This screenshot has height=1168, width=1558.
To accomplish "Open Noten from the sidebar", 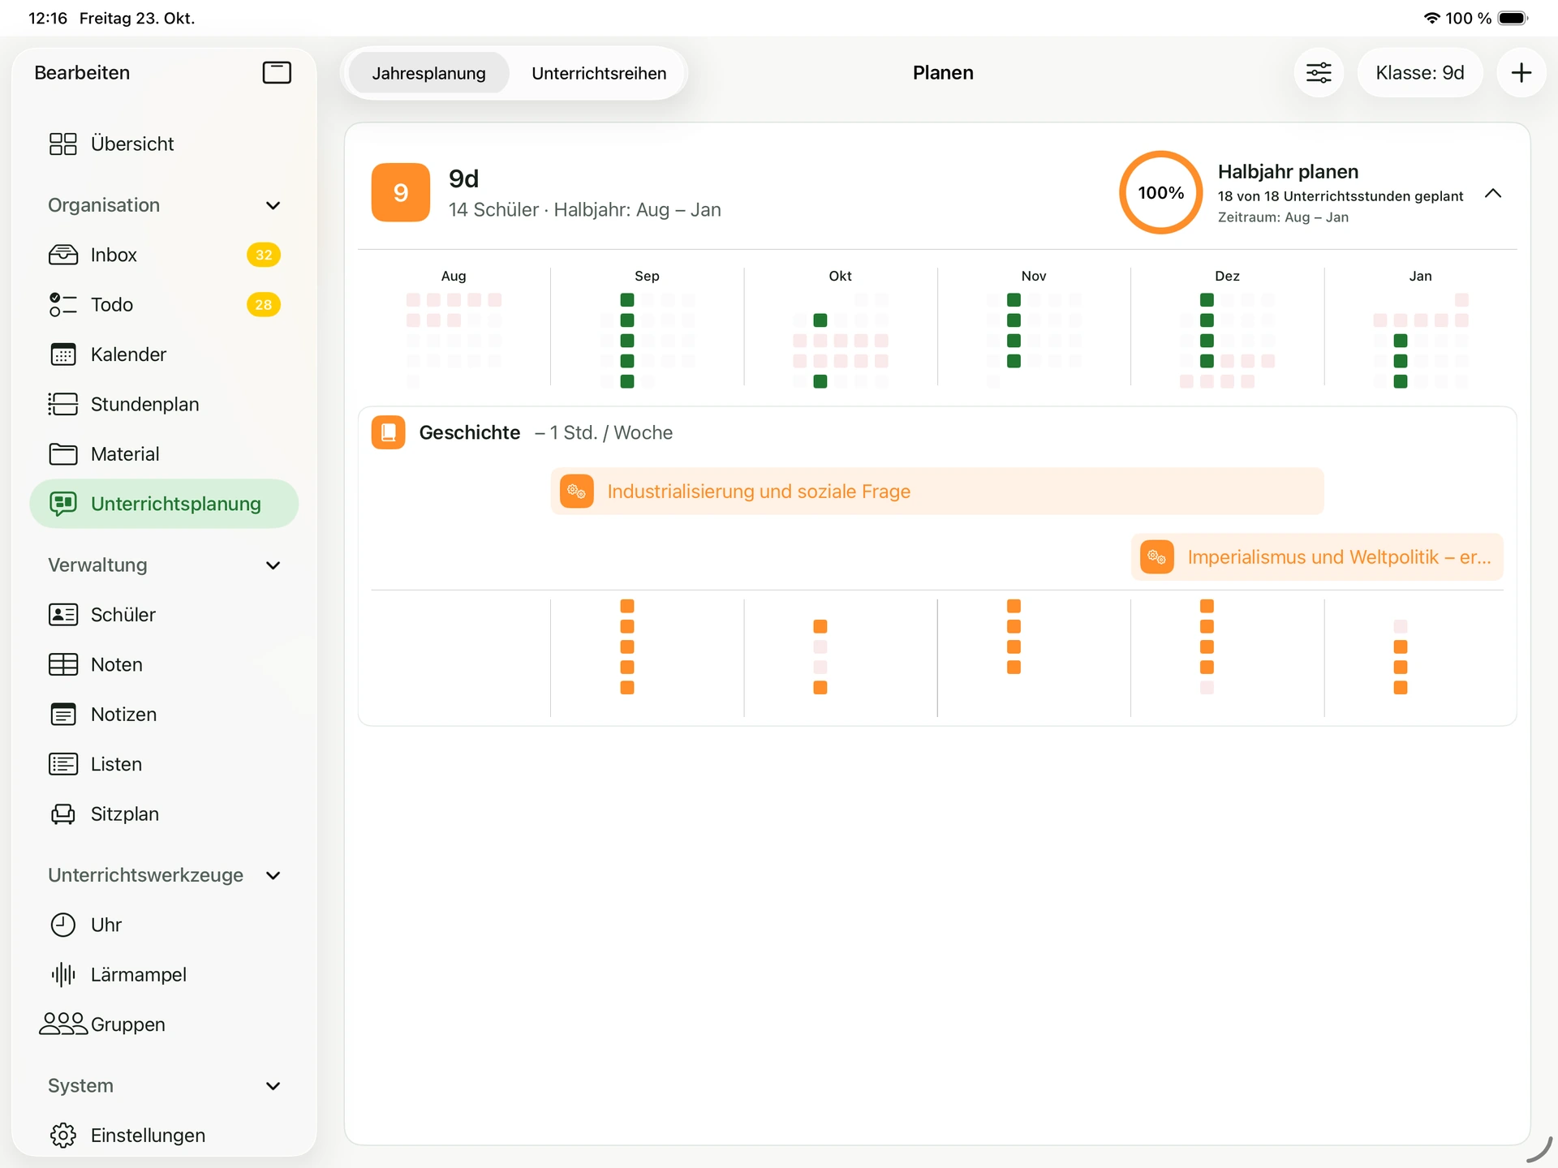I will click(x=164, y=664).
